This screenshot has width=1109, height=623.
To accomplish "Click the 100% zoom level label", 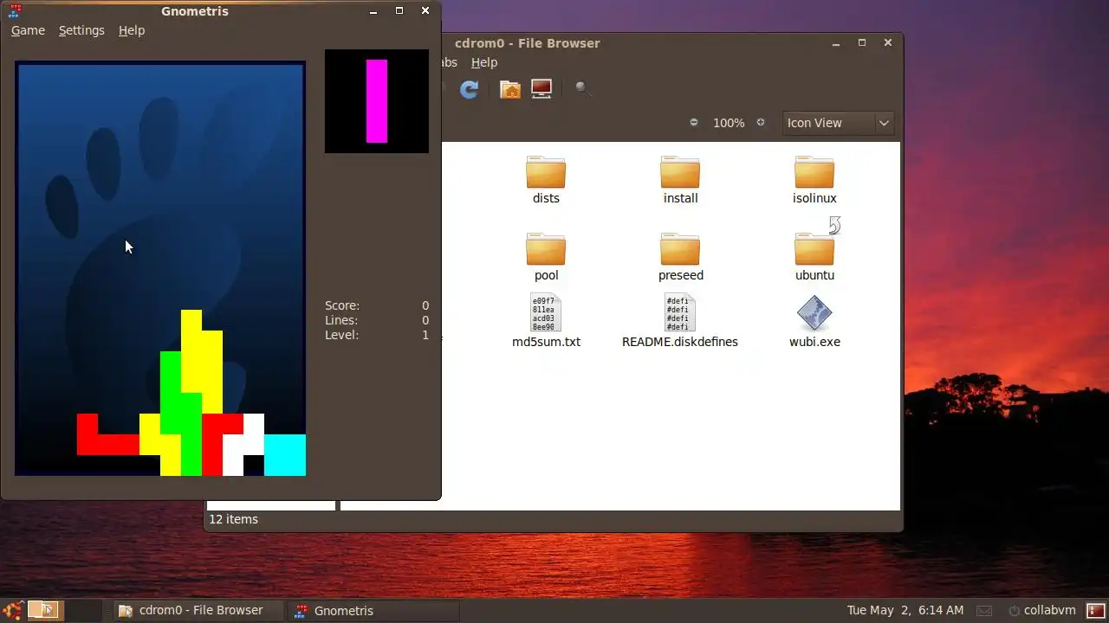I will coord(729,123).
